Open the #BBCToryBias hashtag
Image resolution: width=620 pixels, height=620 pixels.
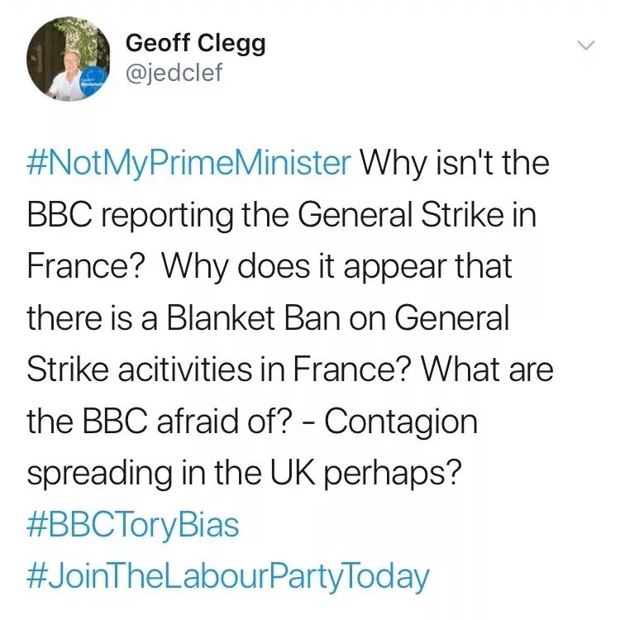(x=133, y=526)
